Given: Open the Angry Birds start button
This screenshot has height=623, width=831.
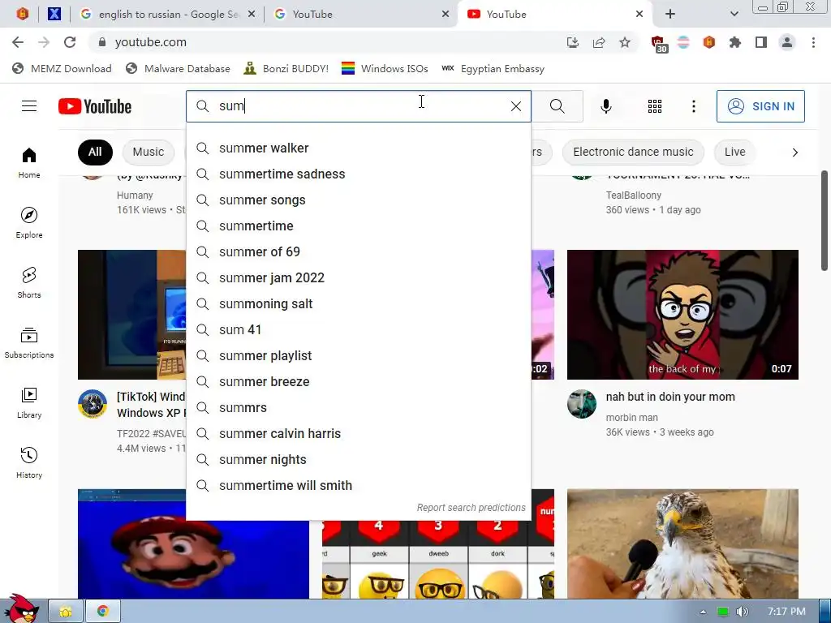Looking at the screenshot, I should (20, 608).
